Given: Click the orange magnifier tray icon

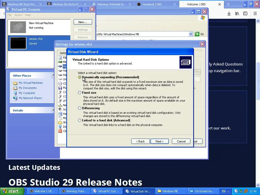Looking at the screenshot, I should (x=246, y=191).
